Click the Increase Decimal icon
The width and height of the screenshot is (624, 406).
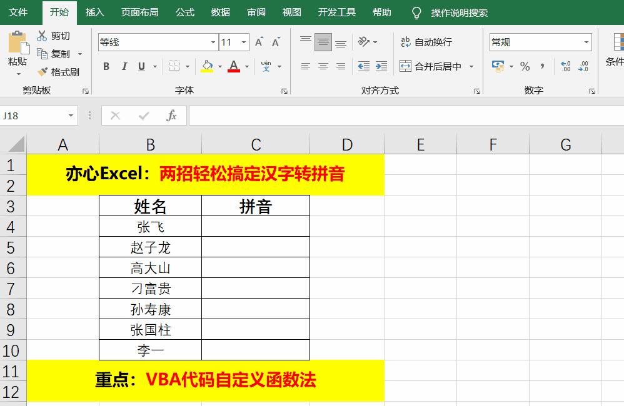(565, 65)
